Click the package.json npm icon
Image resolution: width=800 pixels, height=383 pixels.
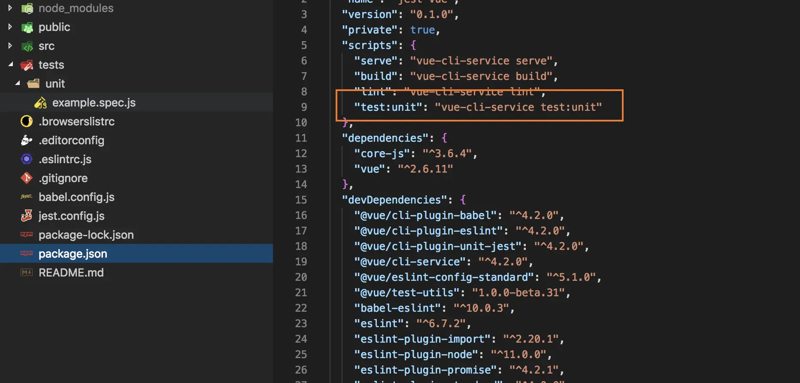[x=27, y=253]
